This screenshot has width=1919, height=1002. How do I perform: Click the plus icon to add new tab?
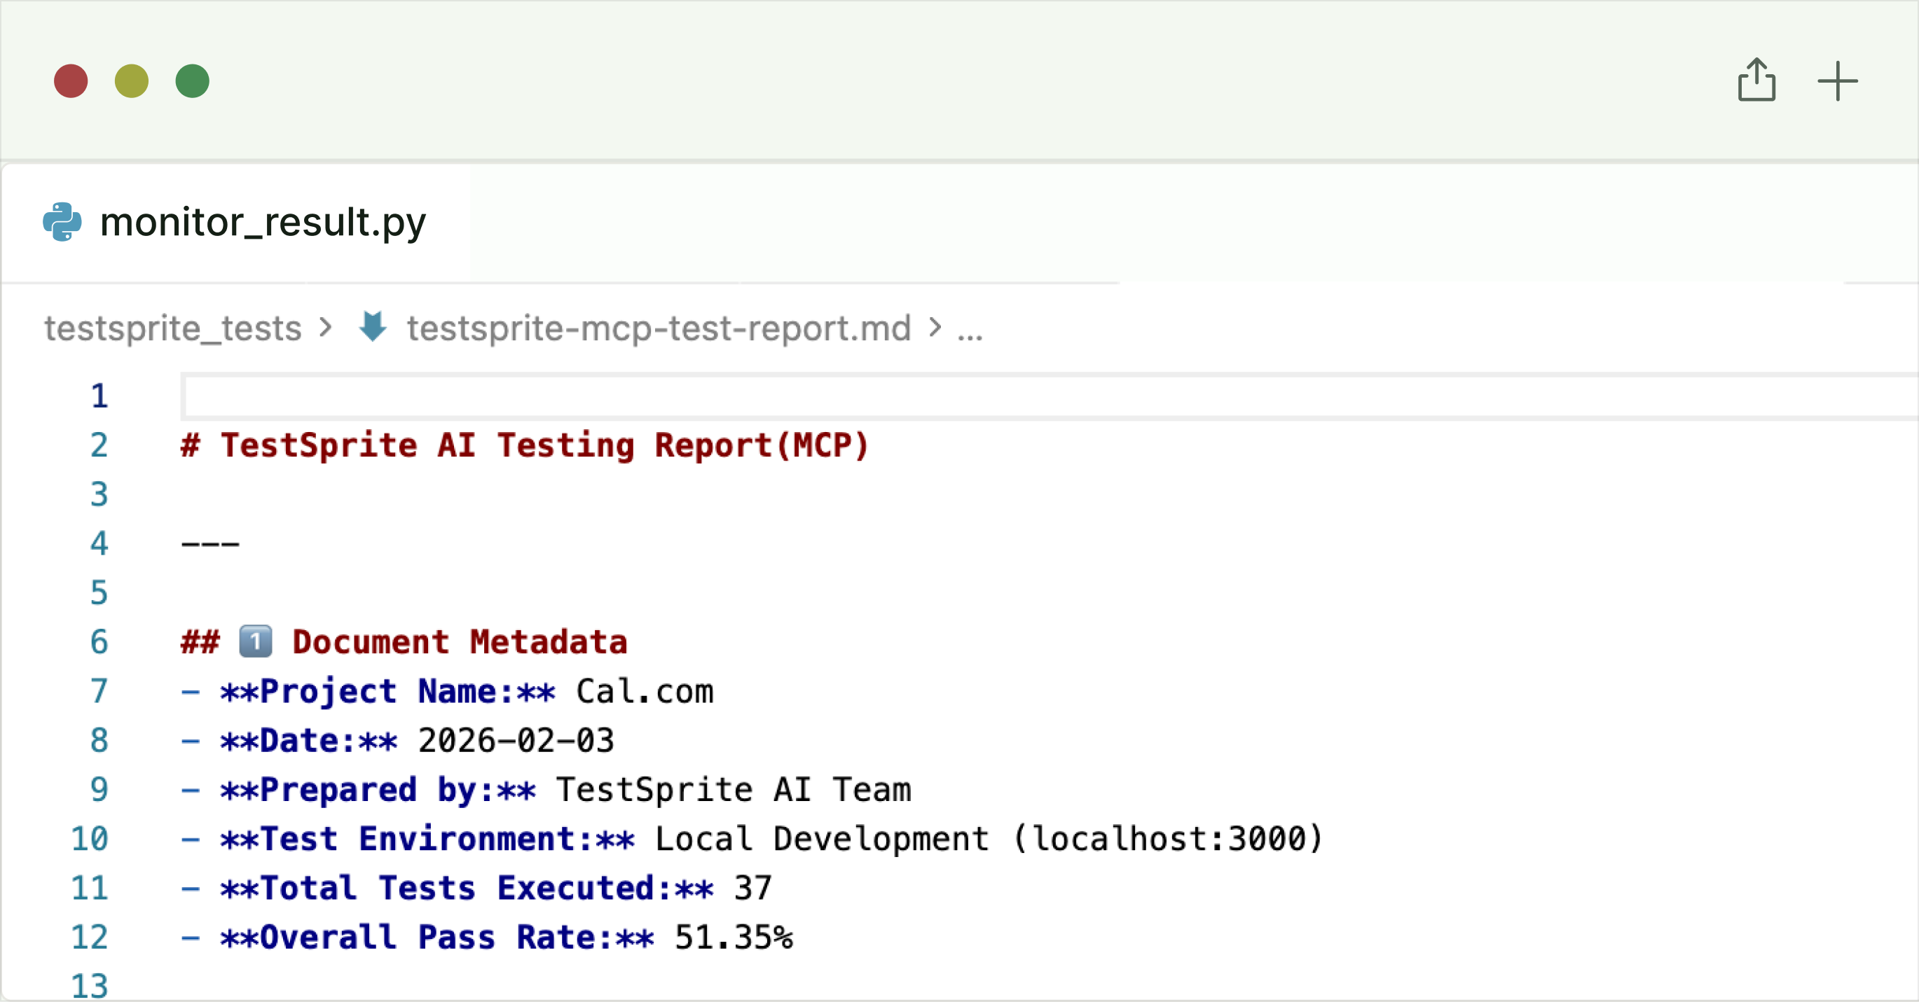1837,81
